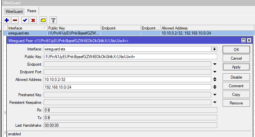Click the Comment button

pos(236,86)
